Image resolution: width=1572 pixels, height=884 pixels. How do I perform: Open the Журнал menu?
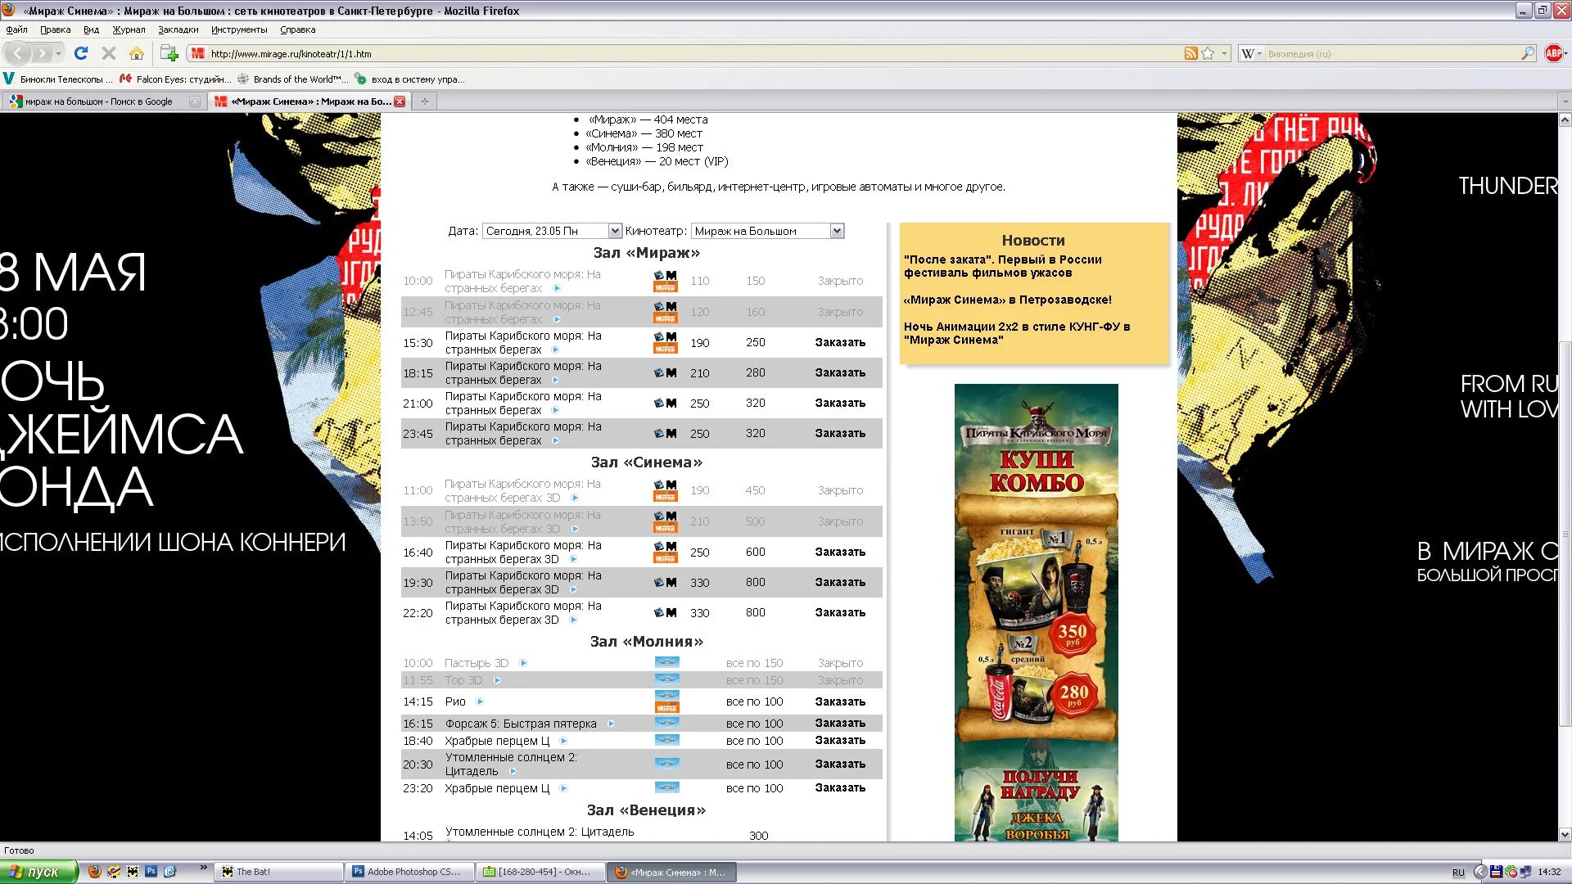(x=129, y=29)
